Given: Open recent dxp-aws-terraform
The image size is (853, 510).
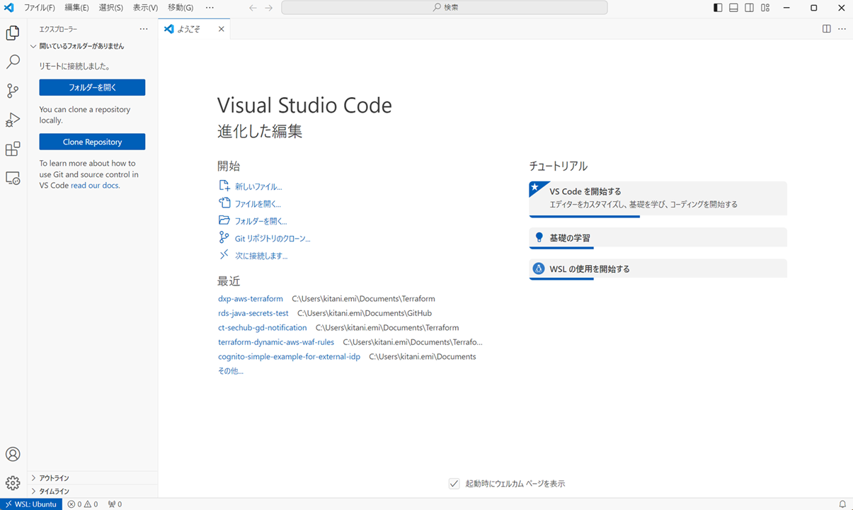Looking at the screenshot, I should pos(251,299).
